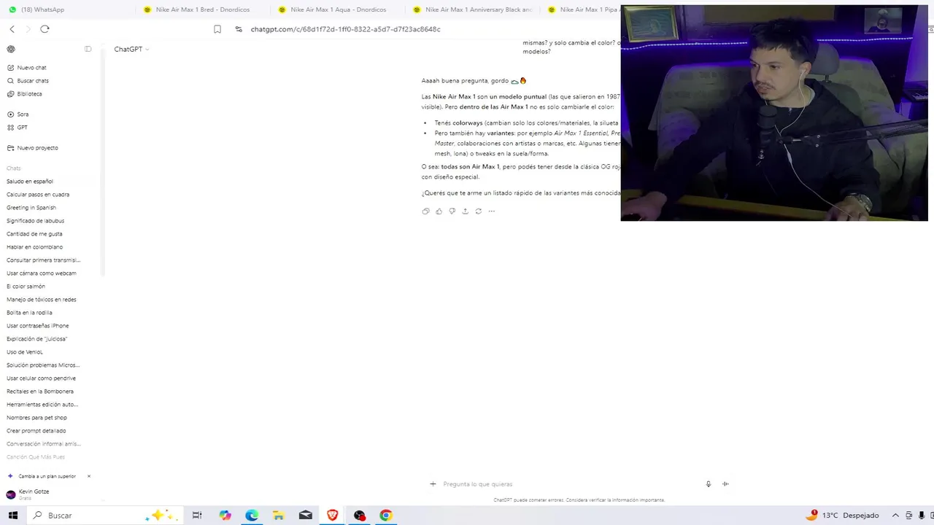
Task: Collapse the sidebar with the panel toggle icon
Action: tap(88, 49)
